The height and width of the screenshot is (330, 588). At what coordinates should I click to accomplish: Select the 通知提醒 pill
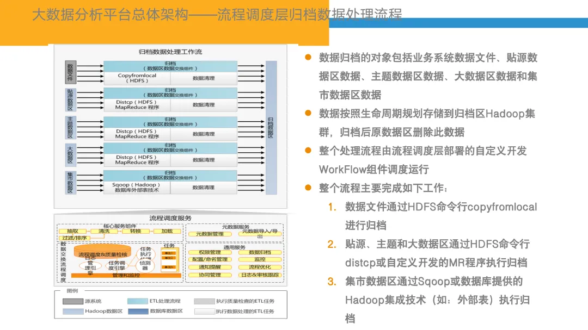tap(210, 267)
